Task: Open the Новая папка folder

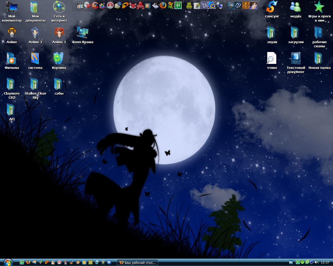Action: pyautogui.click(x=319, y=61)
